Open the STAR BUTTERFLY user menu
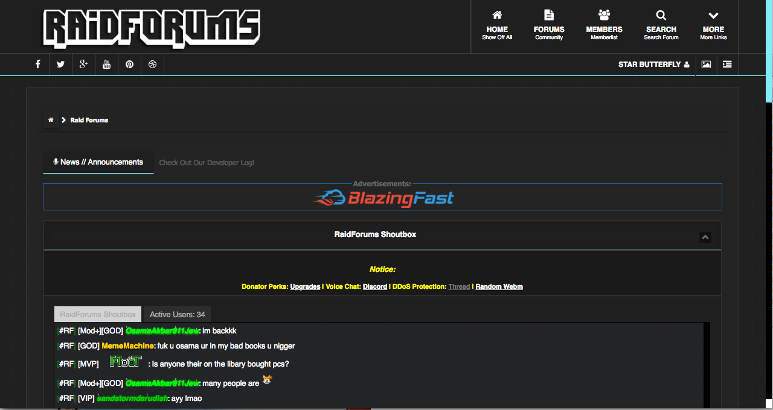This screenshot has height=410, width=773. [x=653, y=65]
